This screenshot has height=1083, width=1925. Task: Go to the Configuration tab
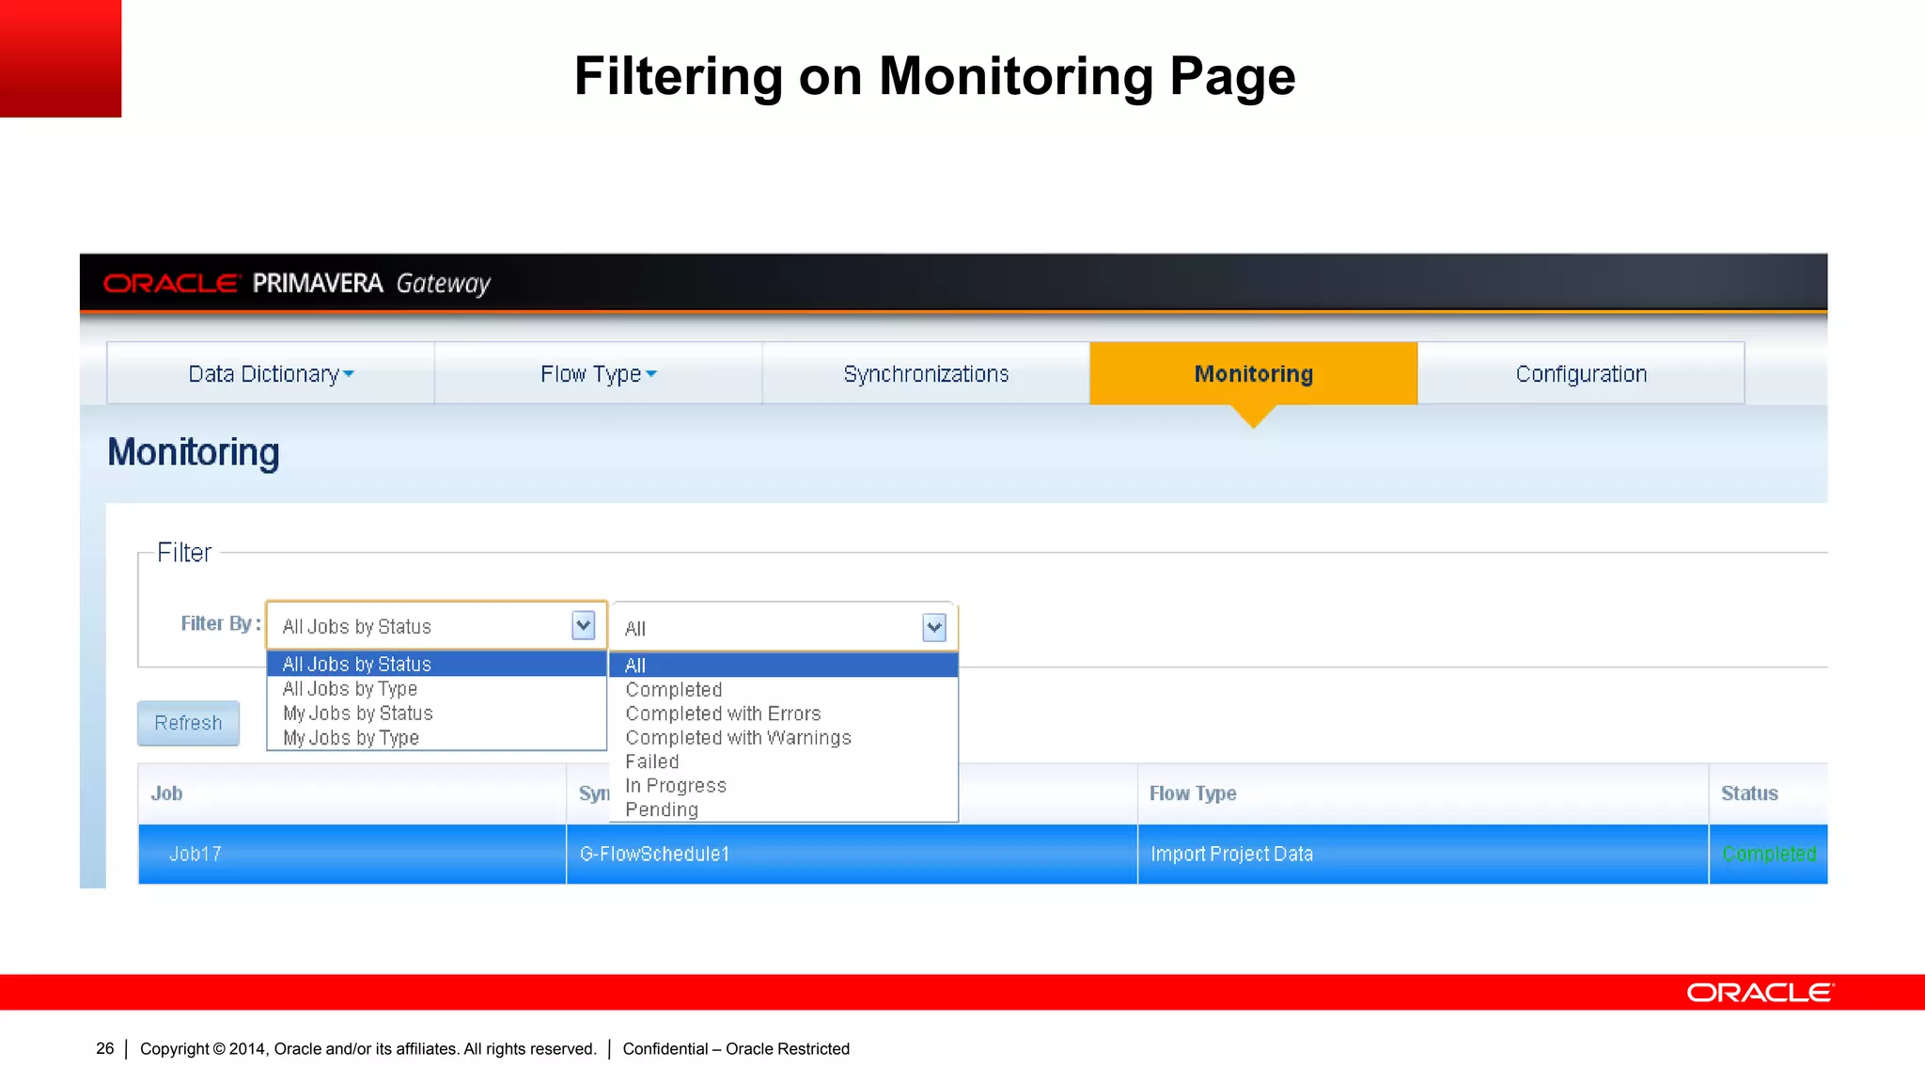point(1581,373)
